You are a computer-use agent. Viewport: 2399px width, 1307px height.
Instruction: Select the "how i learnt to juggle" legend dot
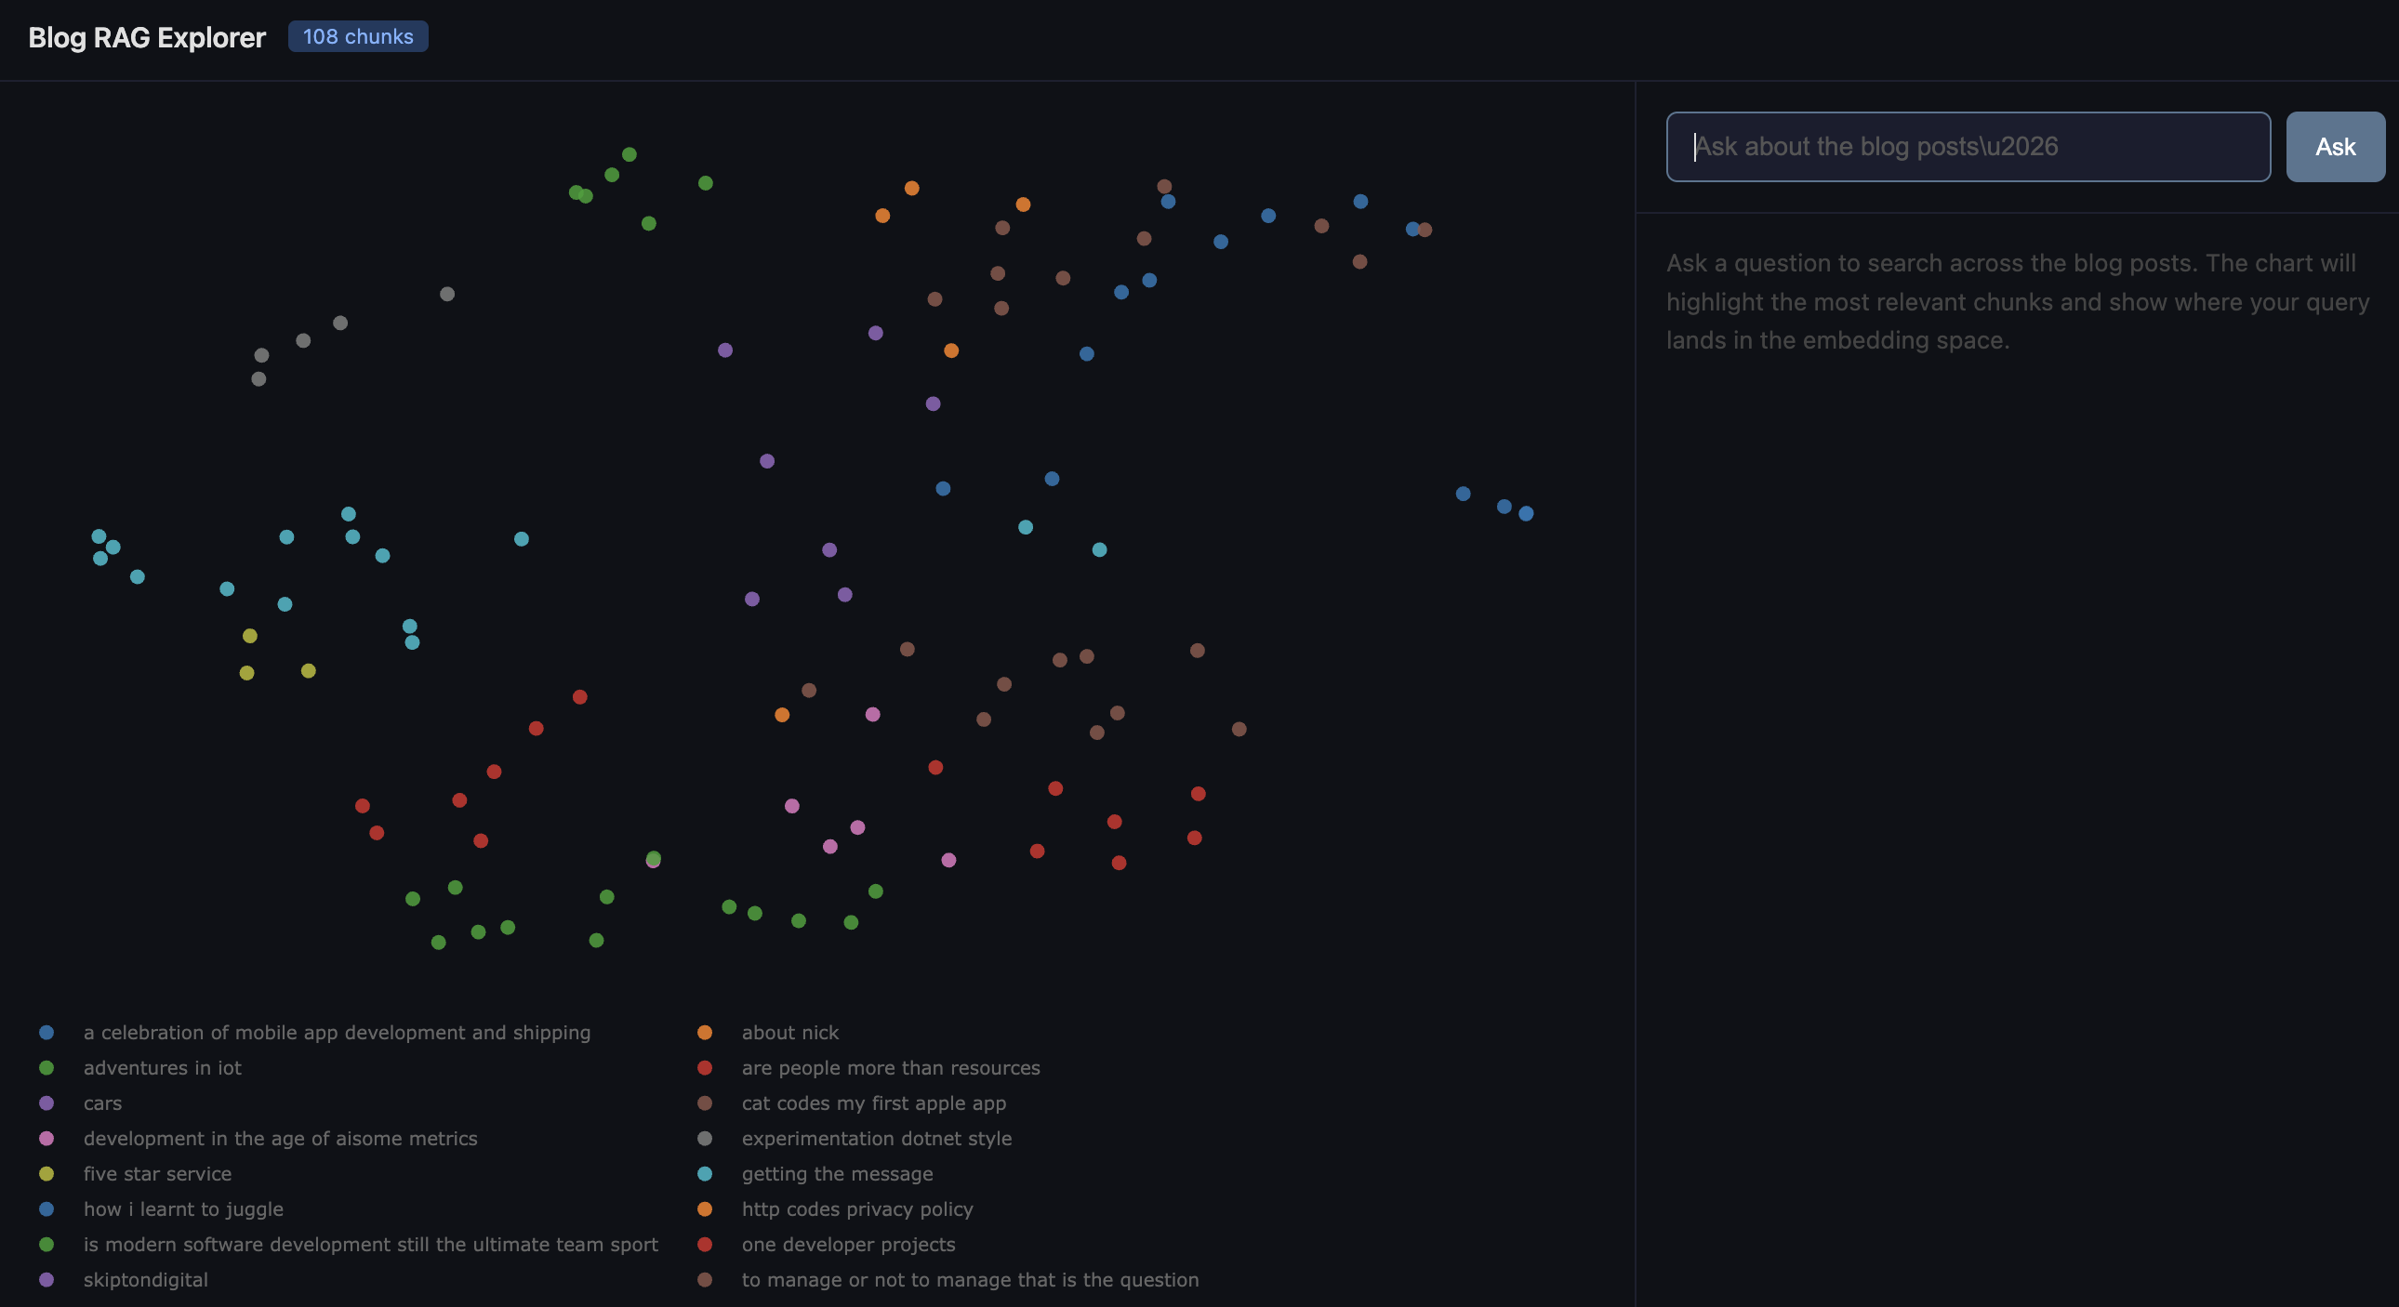click(x=46, y=1209)
